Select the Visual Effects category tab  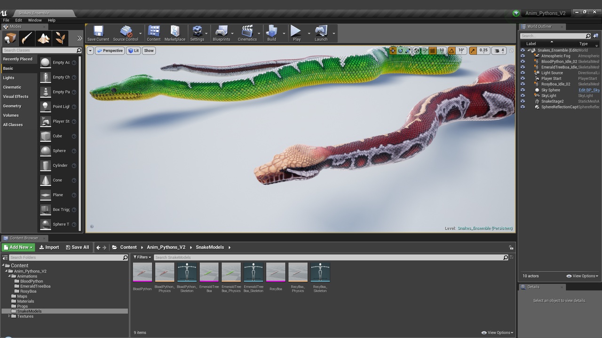pos(19,97)
